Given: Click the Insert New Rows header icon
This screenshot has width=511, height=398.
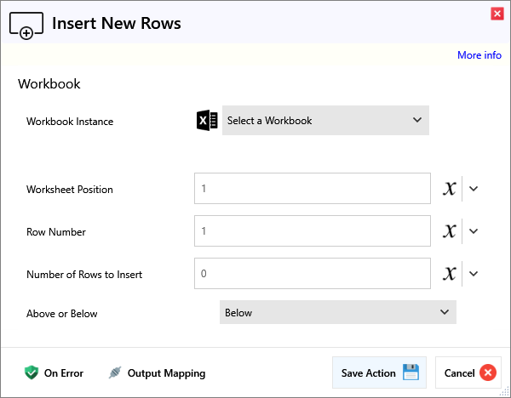Looking at the screenshot, I should [x=26, y=25].
